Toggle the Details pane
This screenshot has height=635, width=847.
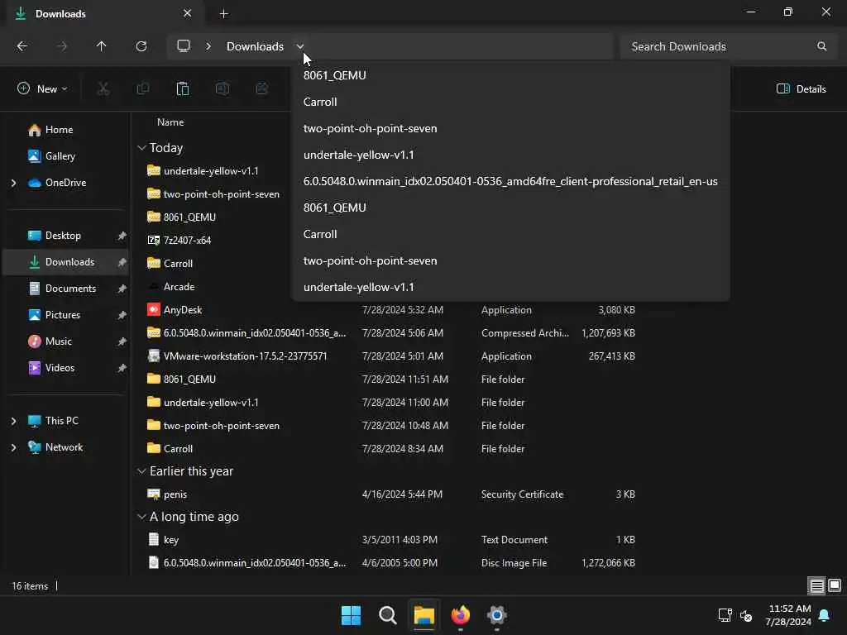tap(801, 89)
